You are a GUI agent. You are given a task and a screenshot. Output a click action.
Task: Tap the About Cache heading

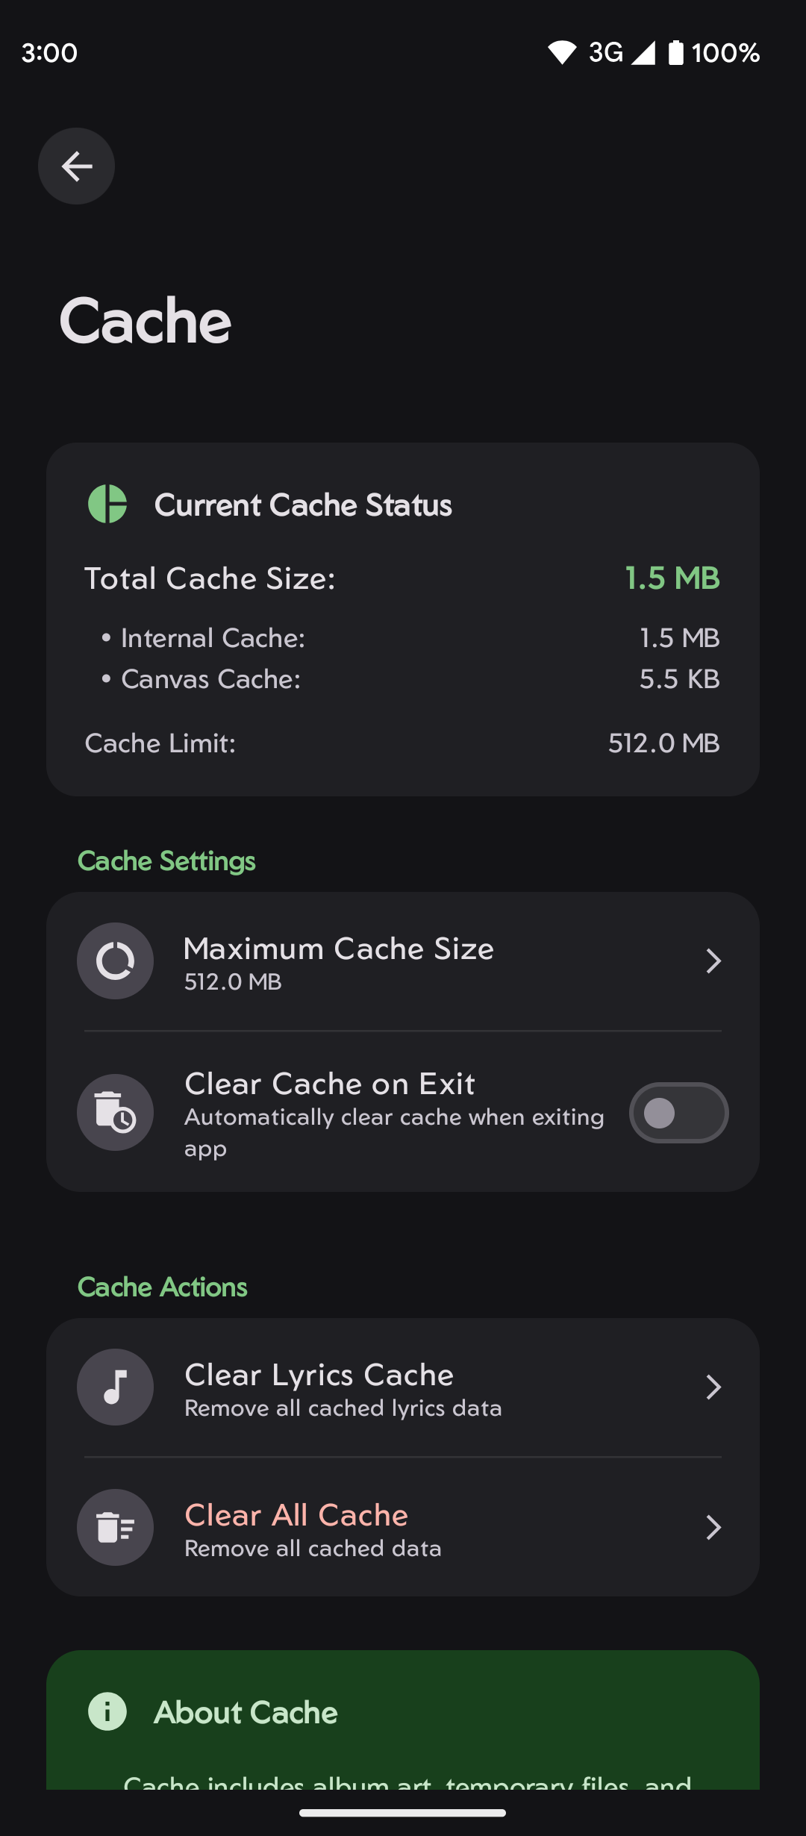coord(246,1712)
